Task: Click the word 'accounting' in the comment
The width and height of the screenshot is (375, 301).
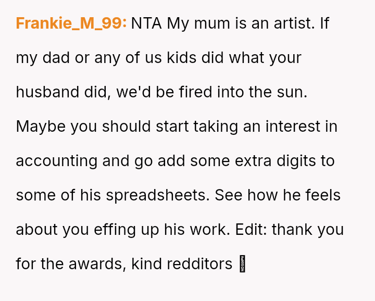Action: pos(57,161)
